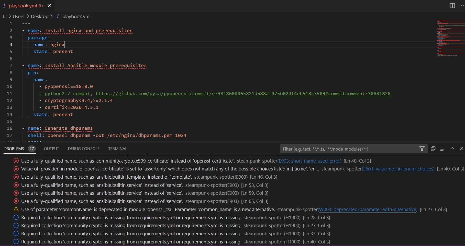Click the filter funnel icon in Problems
Viewport: 465px width, 246px height.
coord(422,149)
